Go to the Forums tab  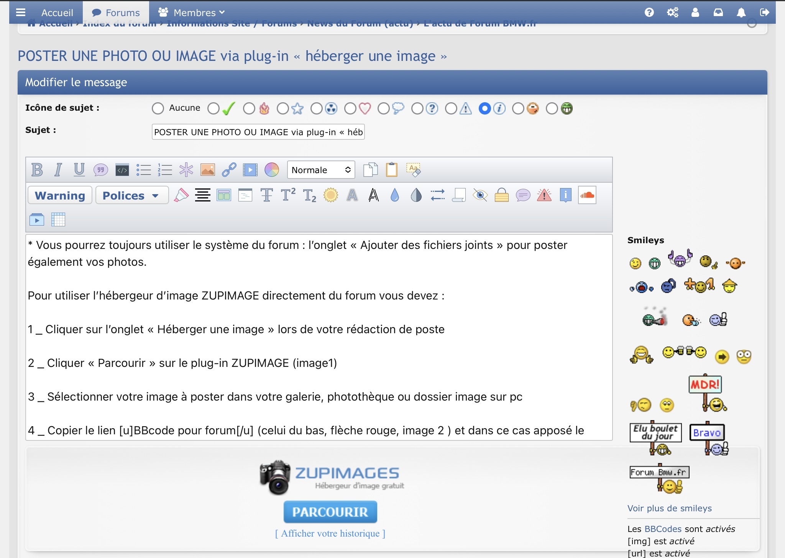pos(116,13)
